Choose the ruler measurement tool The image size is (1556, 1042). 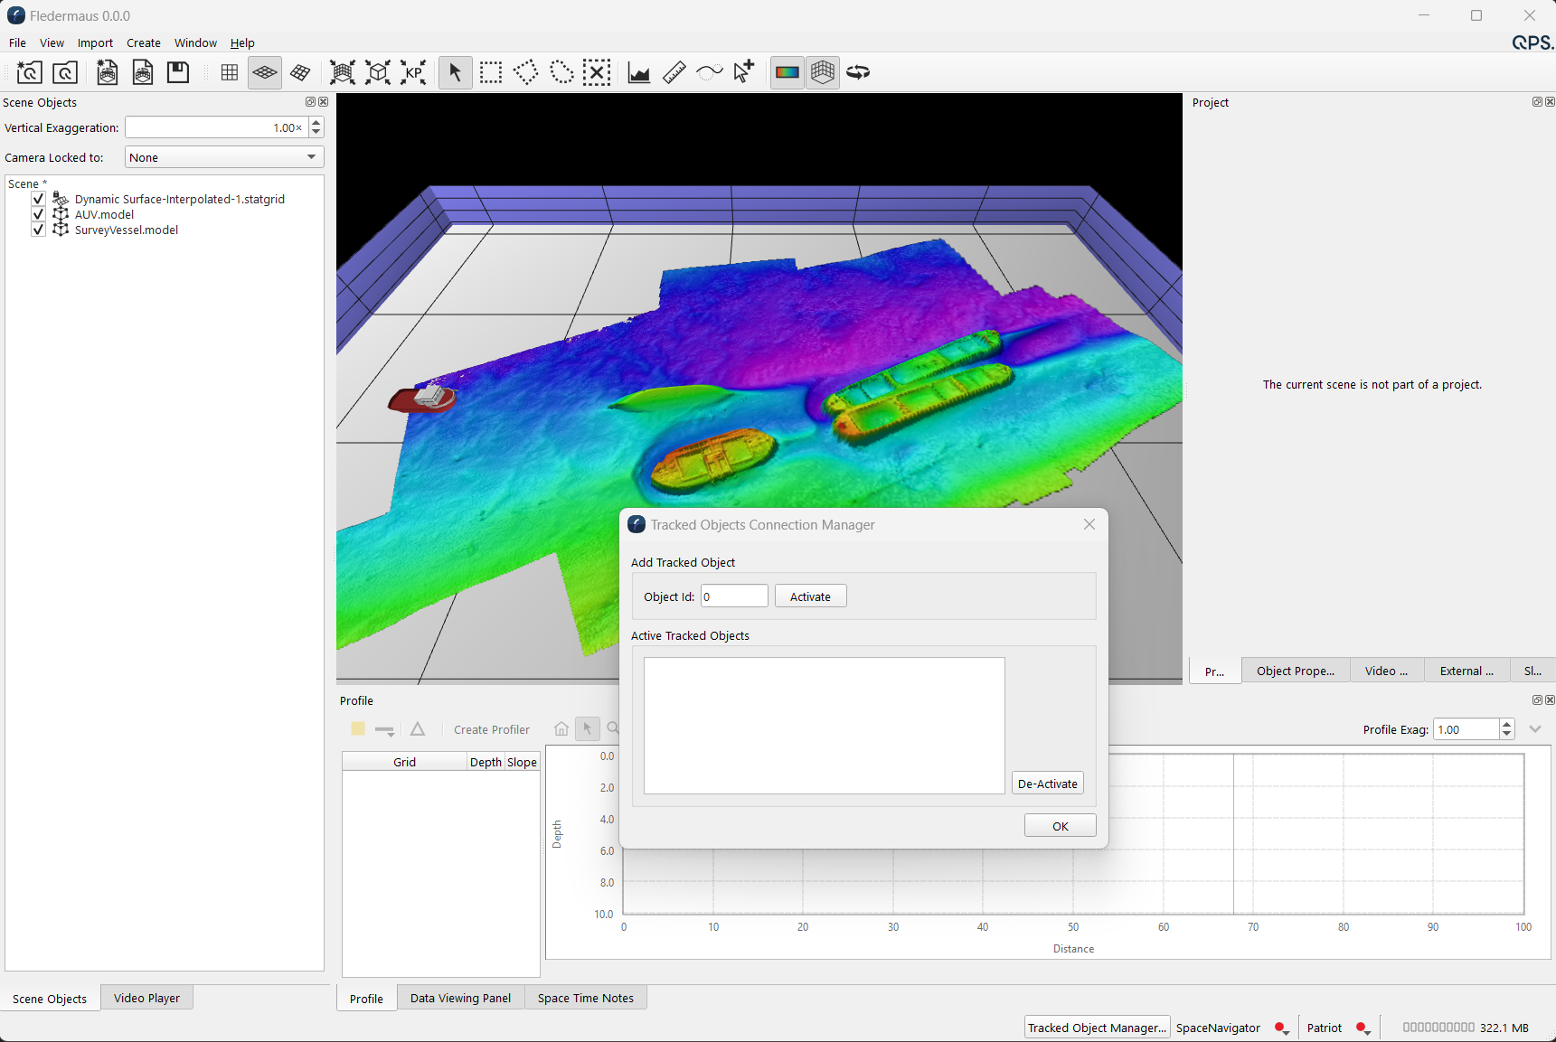point(674,72)
